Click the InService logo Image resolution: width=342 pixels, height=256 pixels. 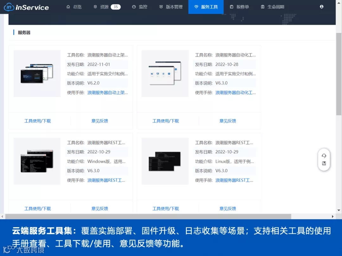click(x=26, y=7)
